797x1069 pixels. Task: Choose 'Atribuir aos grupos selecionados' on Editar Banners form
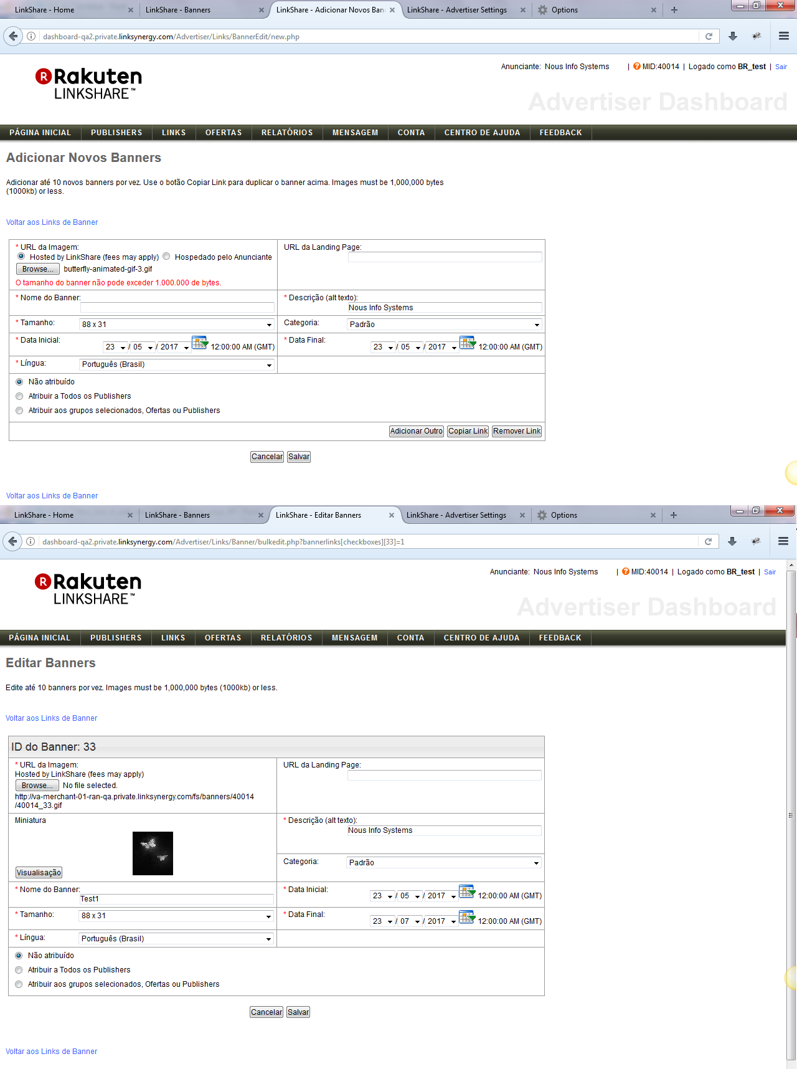coord(19,984)
